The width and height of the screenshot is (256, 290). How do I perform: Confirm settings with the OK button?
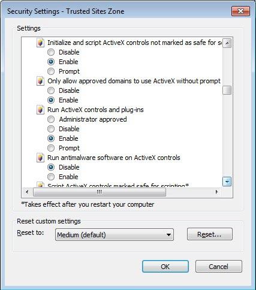(165, 267)
